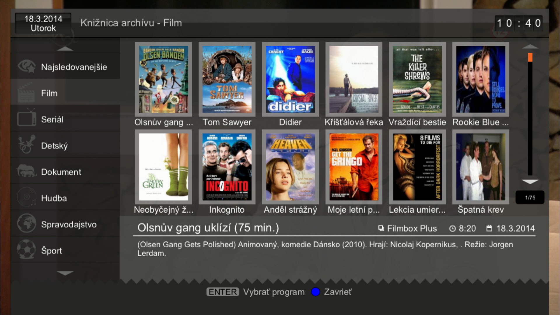Click the channel icon beside Filmbox Plus

[381, 228]
